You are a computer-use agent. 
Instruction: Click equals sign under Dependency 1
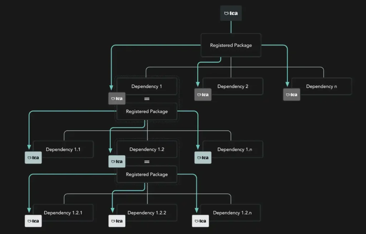[147, 99]
